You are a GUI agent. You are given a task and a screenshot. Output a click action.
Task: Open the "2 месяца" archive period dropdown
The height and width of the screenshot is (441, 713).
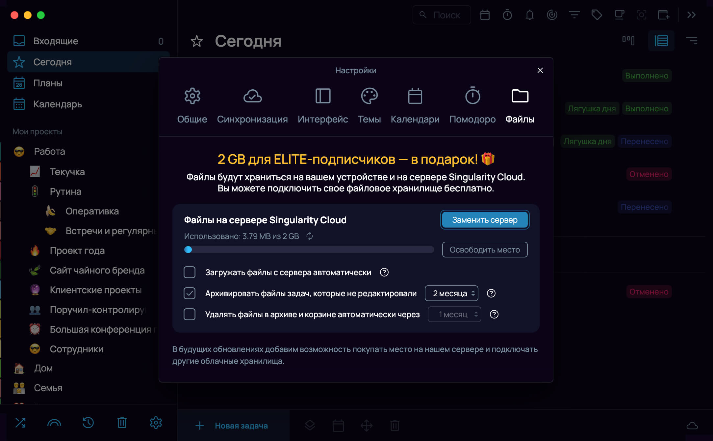coord(451,293)
